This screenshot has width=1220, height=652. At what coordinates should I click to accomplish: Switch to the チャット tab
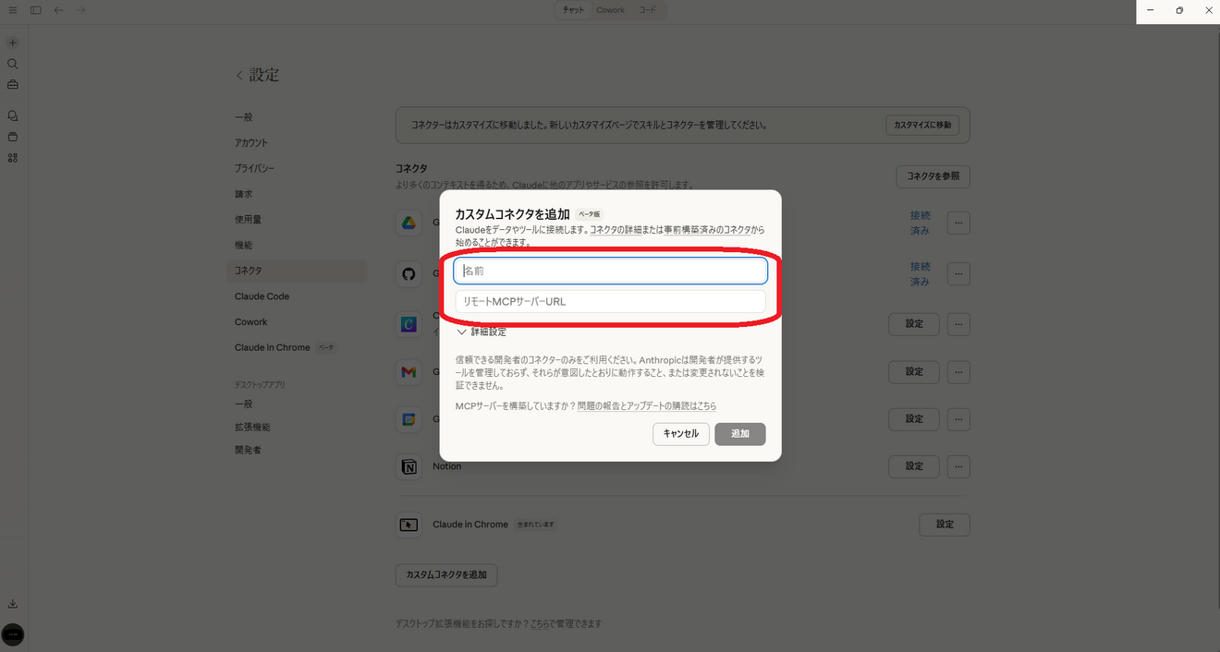[x=573, y=10]
